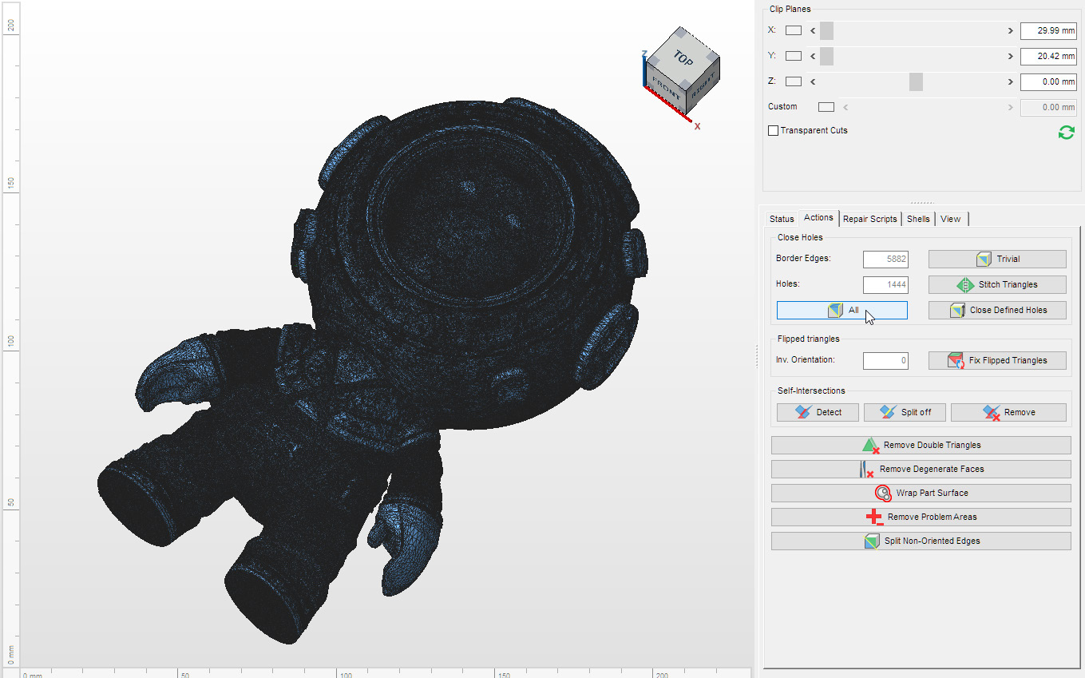Screen dimensions: 1085x678
Task: Run Stitch Triangles
Action: click(x=997, y=284)
